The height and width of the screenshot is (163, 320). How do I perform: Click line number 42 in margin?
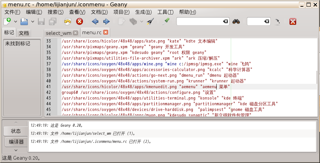tap(48, 93)
